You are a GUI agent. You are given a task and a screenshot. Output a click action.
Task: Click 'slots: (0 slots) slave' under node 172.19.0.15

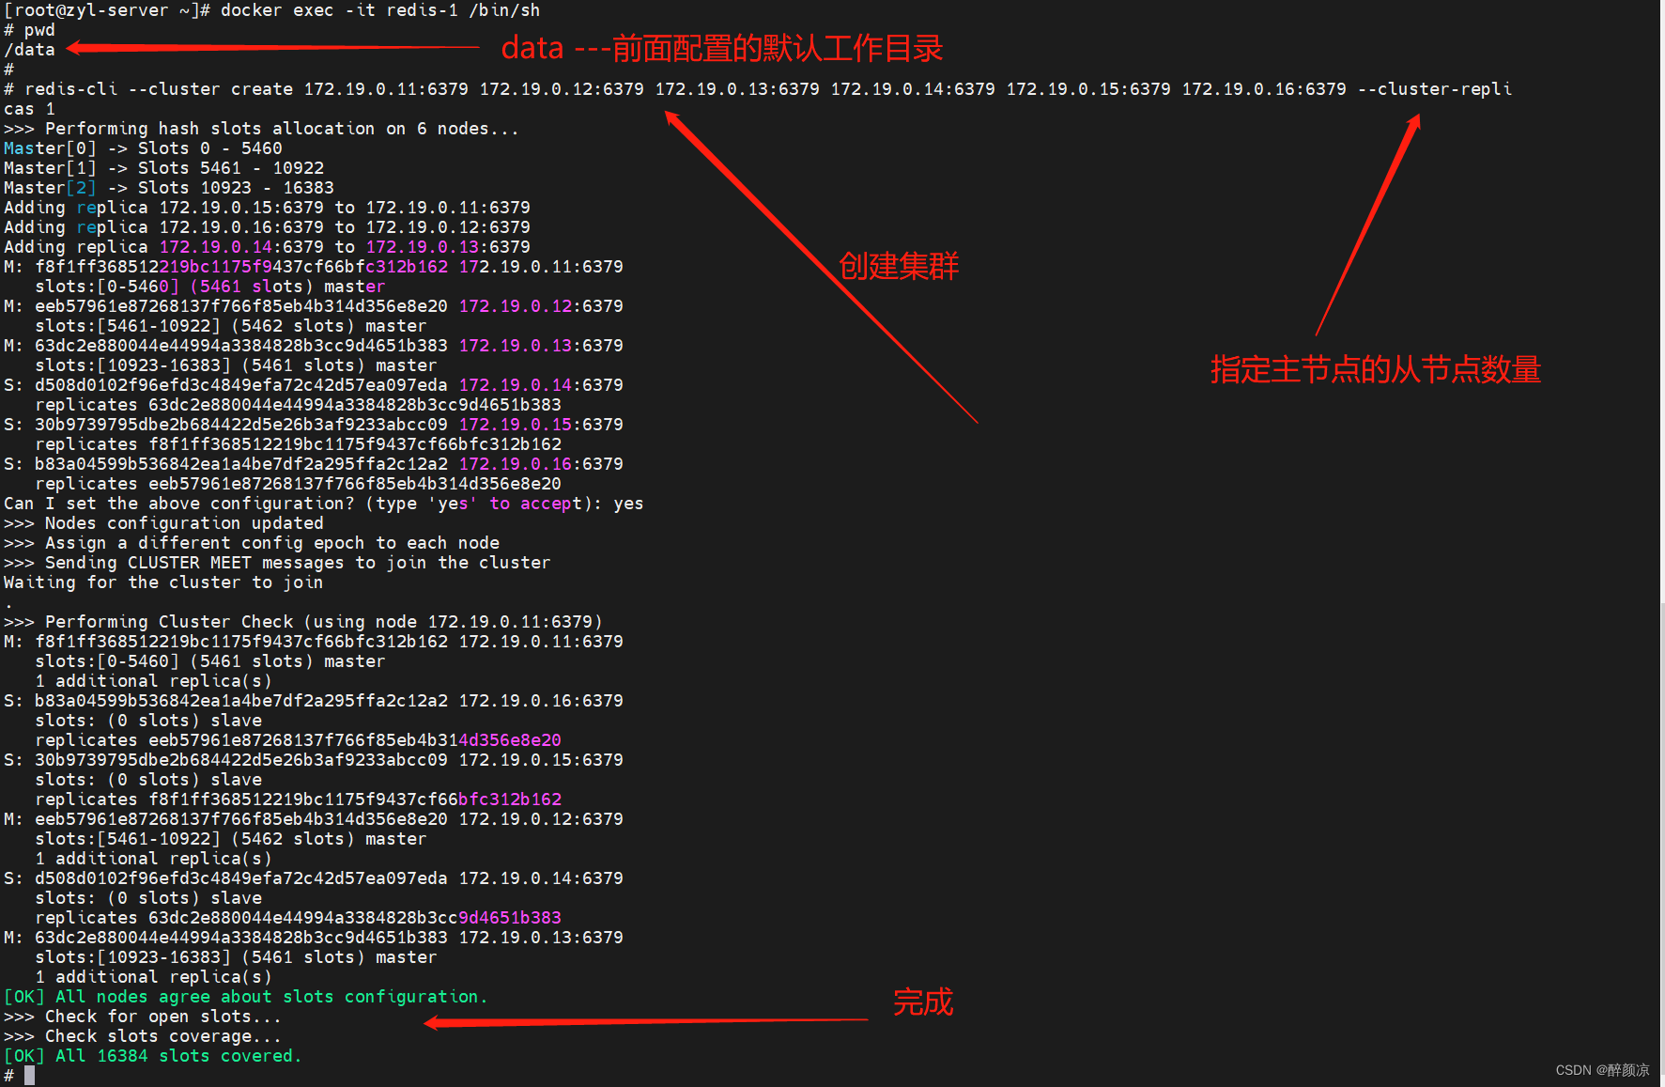(x=148, y=780)
